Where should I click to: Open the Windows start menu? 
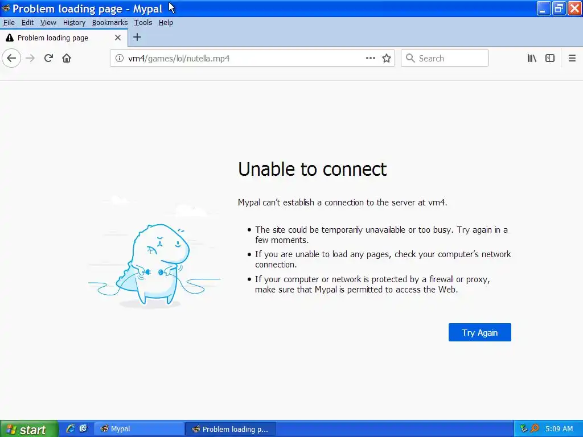click(x=29, y=429)
